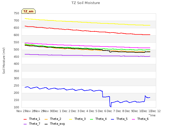Click the Dec 2 x-axis date label
The width and height of the screenshot is (172, 129).
[x=66, y=111]
